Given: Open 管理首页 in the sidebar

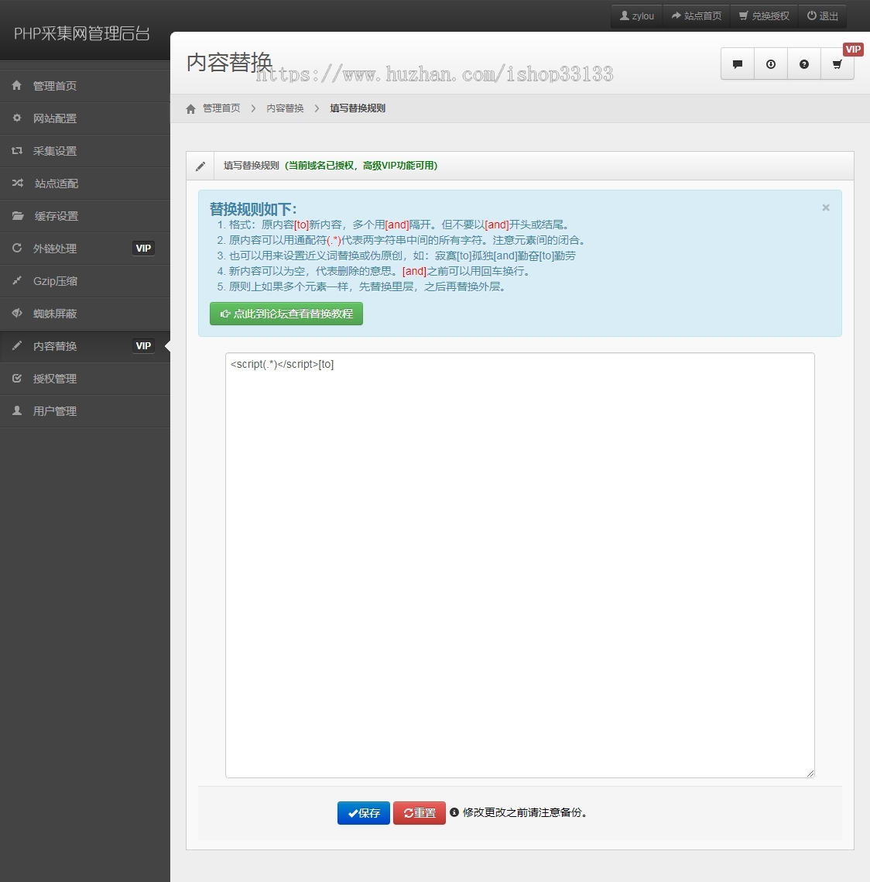Looking at the screenshot, I should (55, 86).
